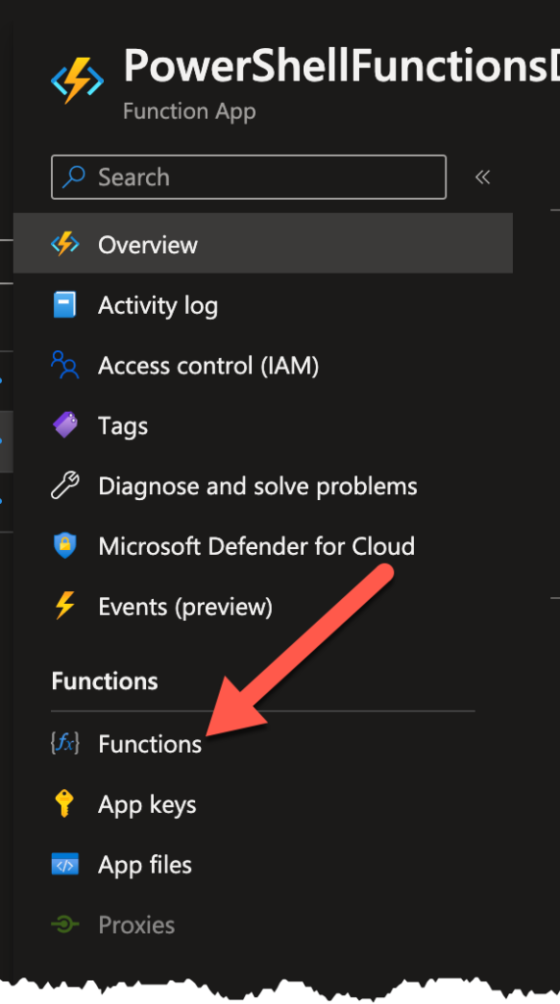Click the Microsoft Defender shield icon
The width and height of the screenshot is (560, 1004).
point(65,545)
